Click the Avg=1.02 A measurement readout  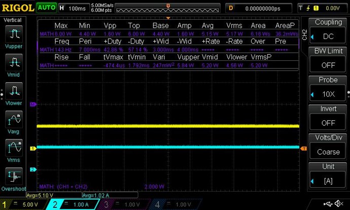coord(95,195)
